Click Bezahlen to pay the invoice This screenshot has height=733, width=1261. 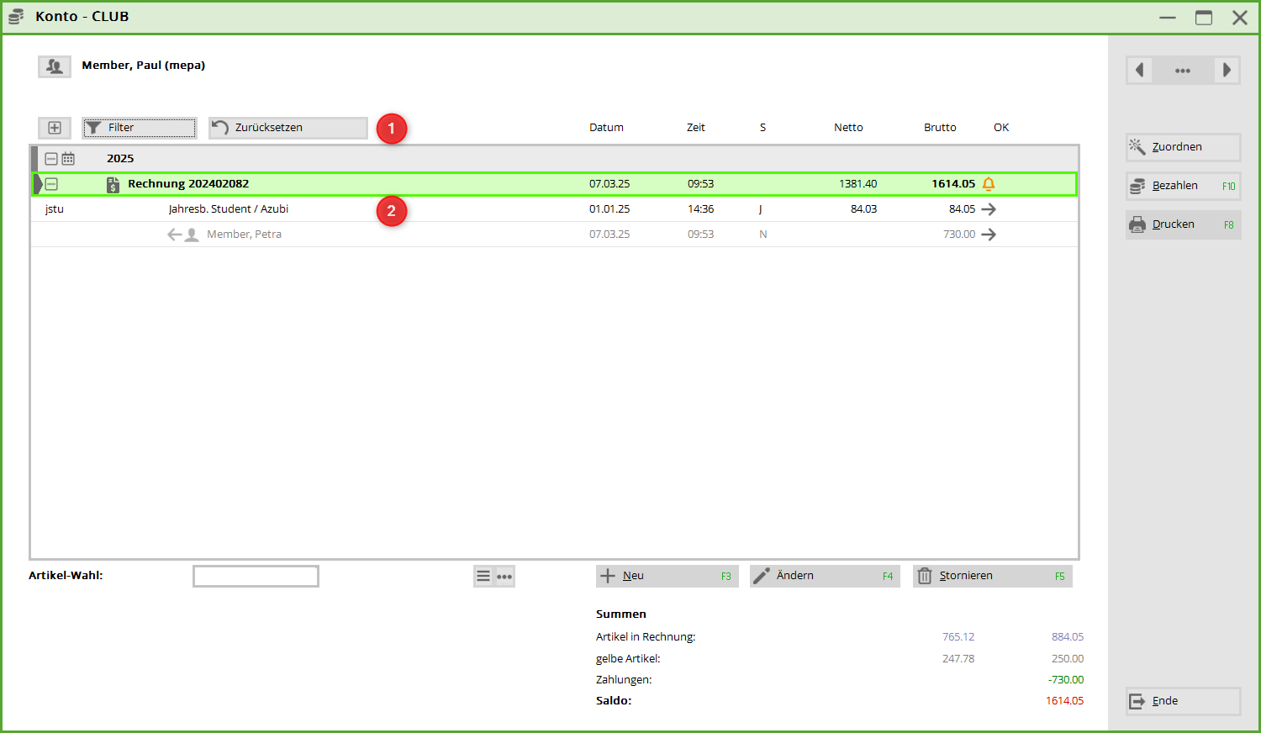[1183, 186]
